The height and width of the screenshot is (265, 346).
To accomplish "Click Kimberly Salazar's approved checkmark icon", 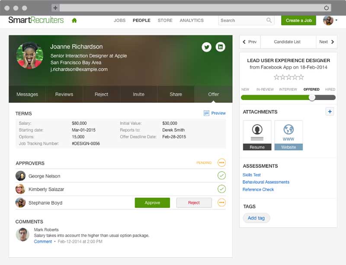I will point(221,189).
